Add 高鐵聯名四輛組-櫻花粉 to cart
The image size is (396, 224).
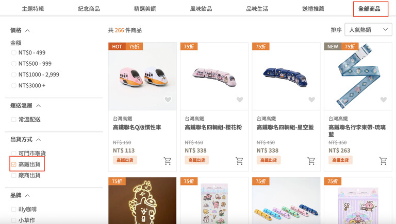coord(239,161)
